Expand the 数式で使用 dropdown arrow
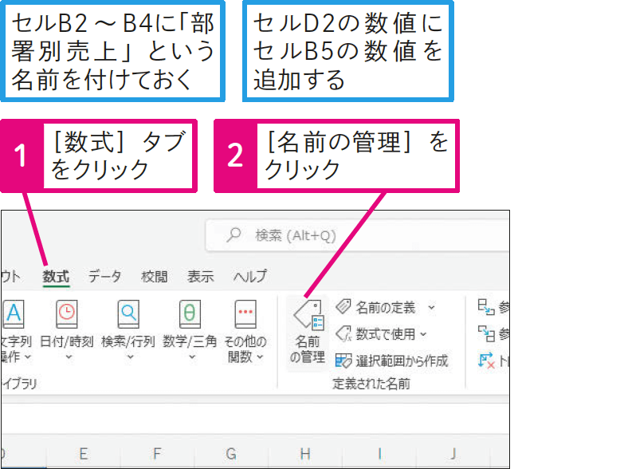 pos(423,334)
